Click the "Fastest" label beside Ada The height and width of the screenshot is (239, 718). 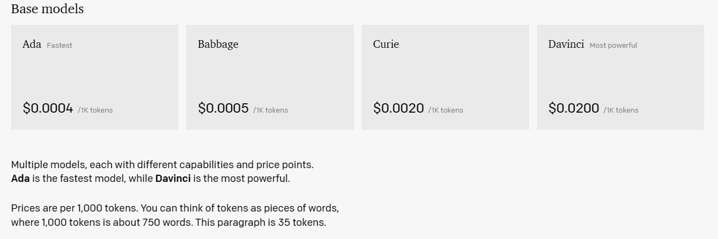(x=59, y=46)
